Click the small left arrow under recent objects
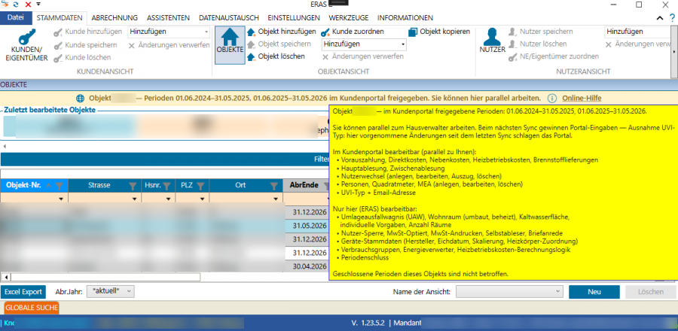Viewport: 678px width, 331px height. tap(5, 146)
